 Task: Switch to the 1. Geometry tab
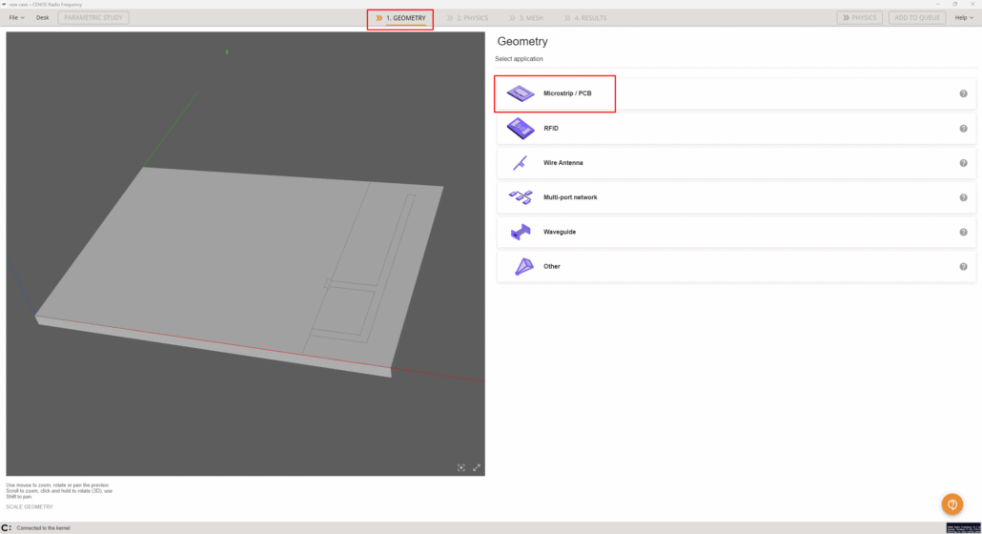400,18
